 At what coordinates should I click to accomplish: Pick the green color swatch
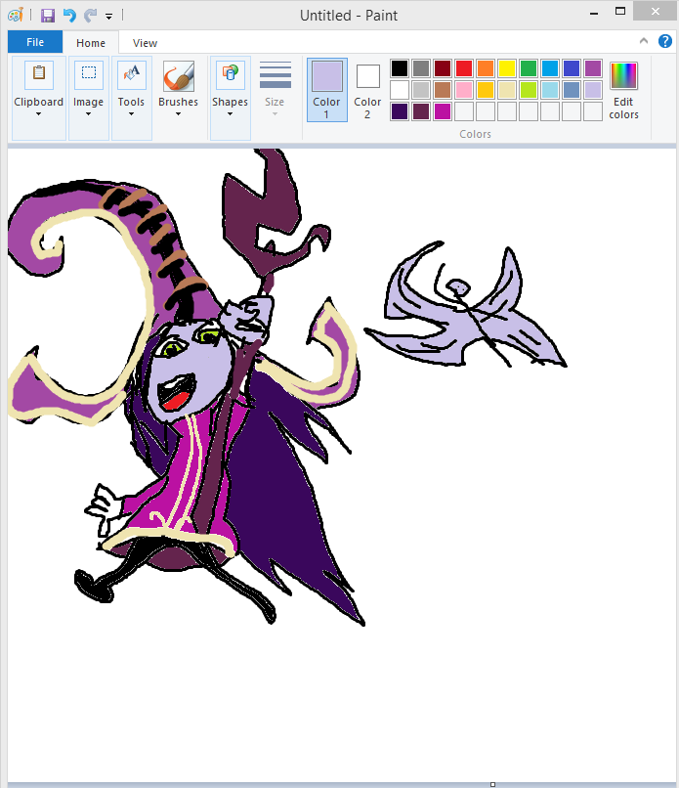[529, 68]
